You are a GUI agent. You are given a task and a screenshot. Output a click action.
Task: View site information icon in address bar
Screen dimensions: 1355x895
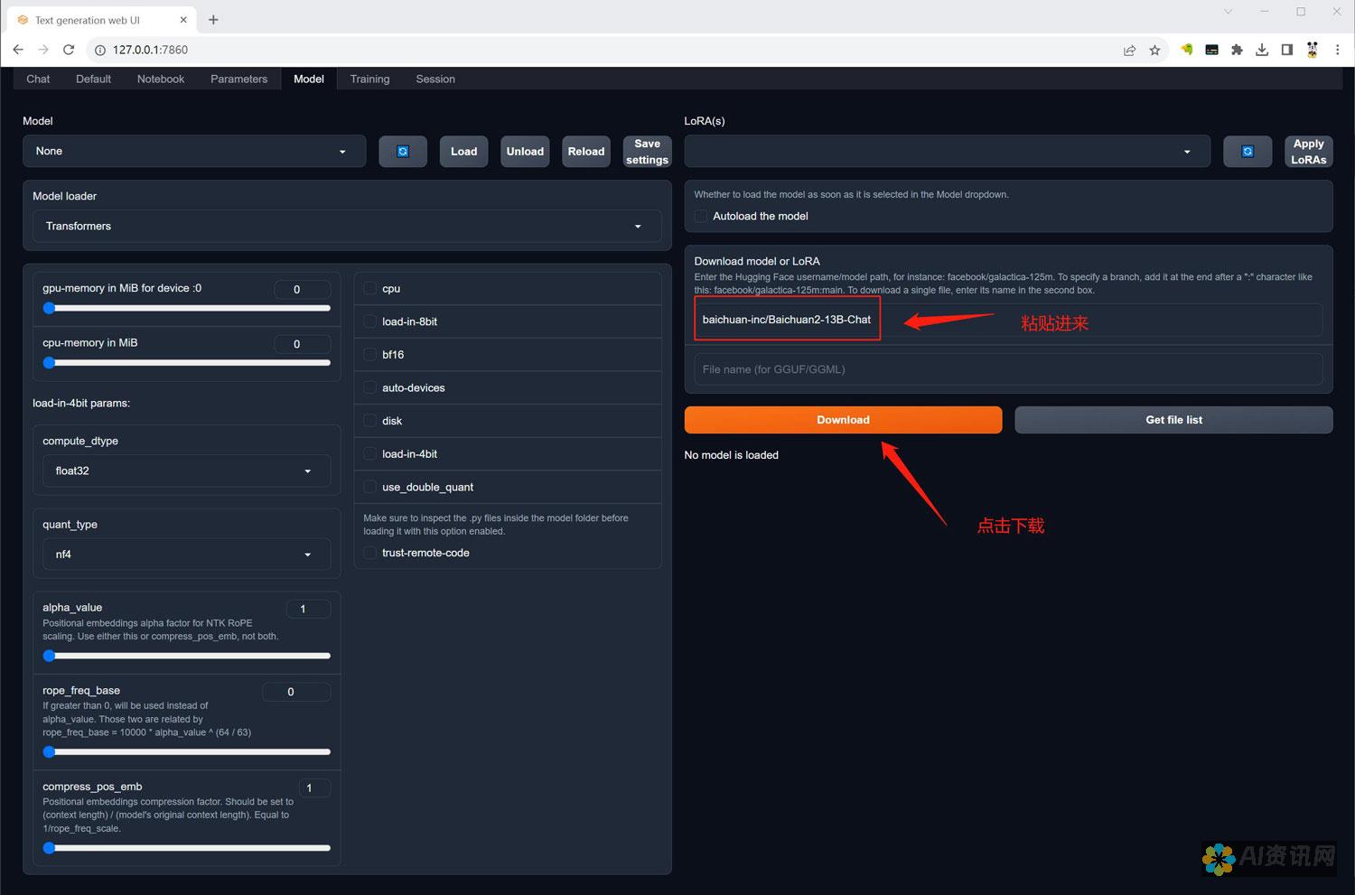pyautogui.click(x=101, y=51)
